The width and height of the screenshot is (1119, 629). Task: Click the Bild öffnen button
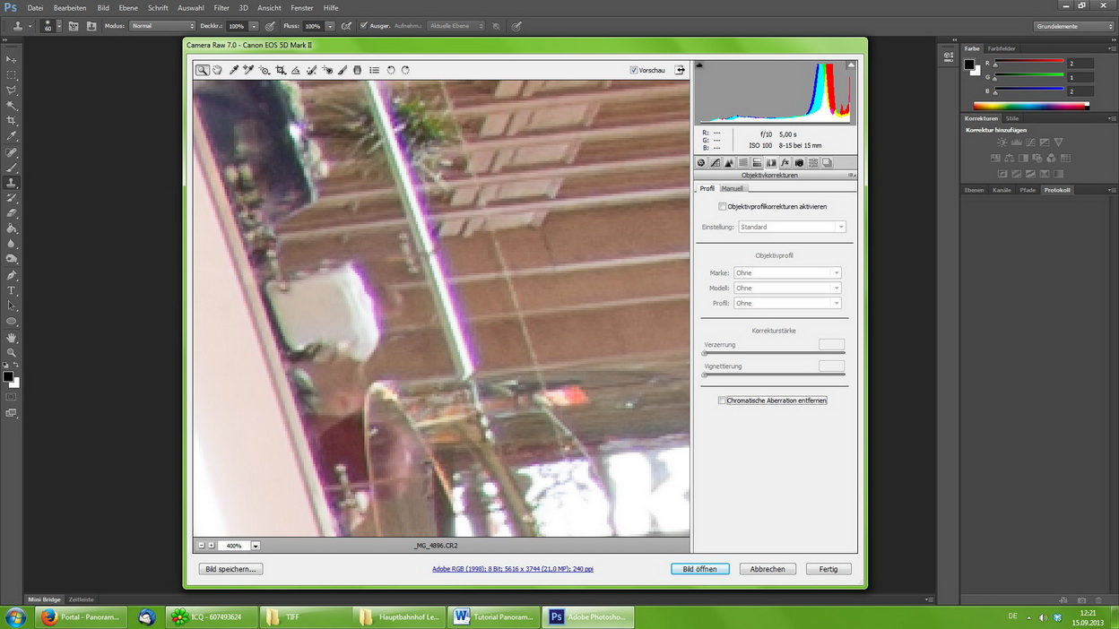point(699,569)
